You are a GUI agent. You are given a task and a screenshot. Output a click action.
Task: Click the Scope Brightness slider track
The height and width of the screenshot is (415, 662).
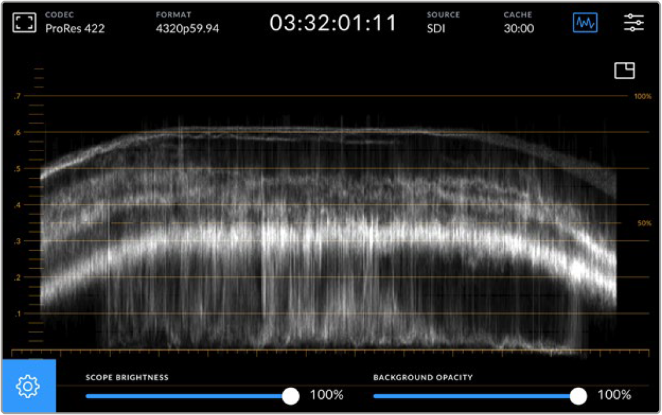pyautogui.click(x=188, y=396)
